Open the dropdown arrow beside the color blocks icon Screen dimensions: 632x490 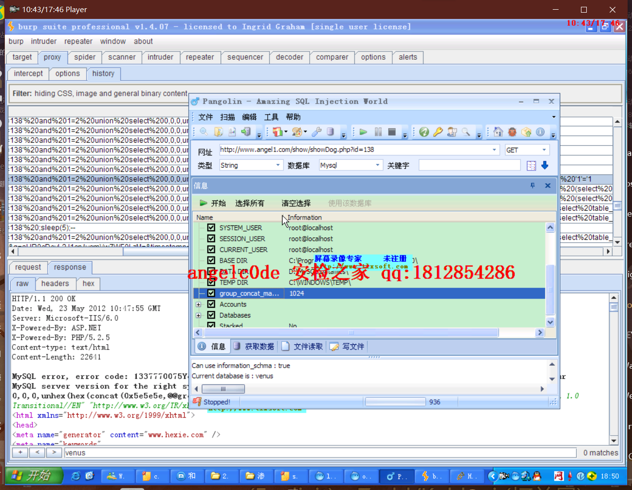pyautogui.click(x=286, y=132)
